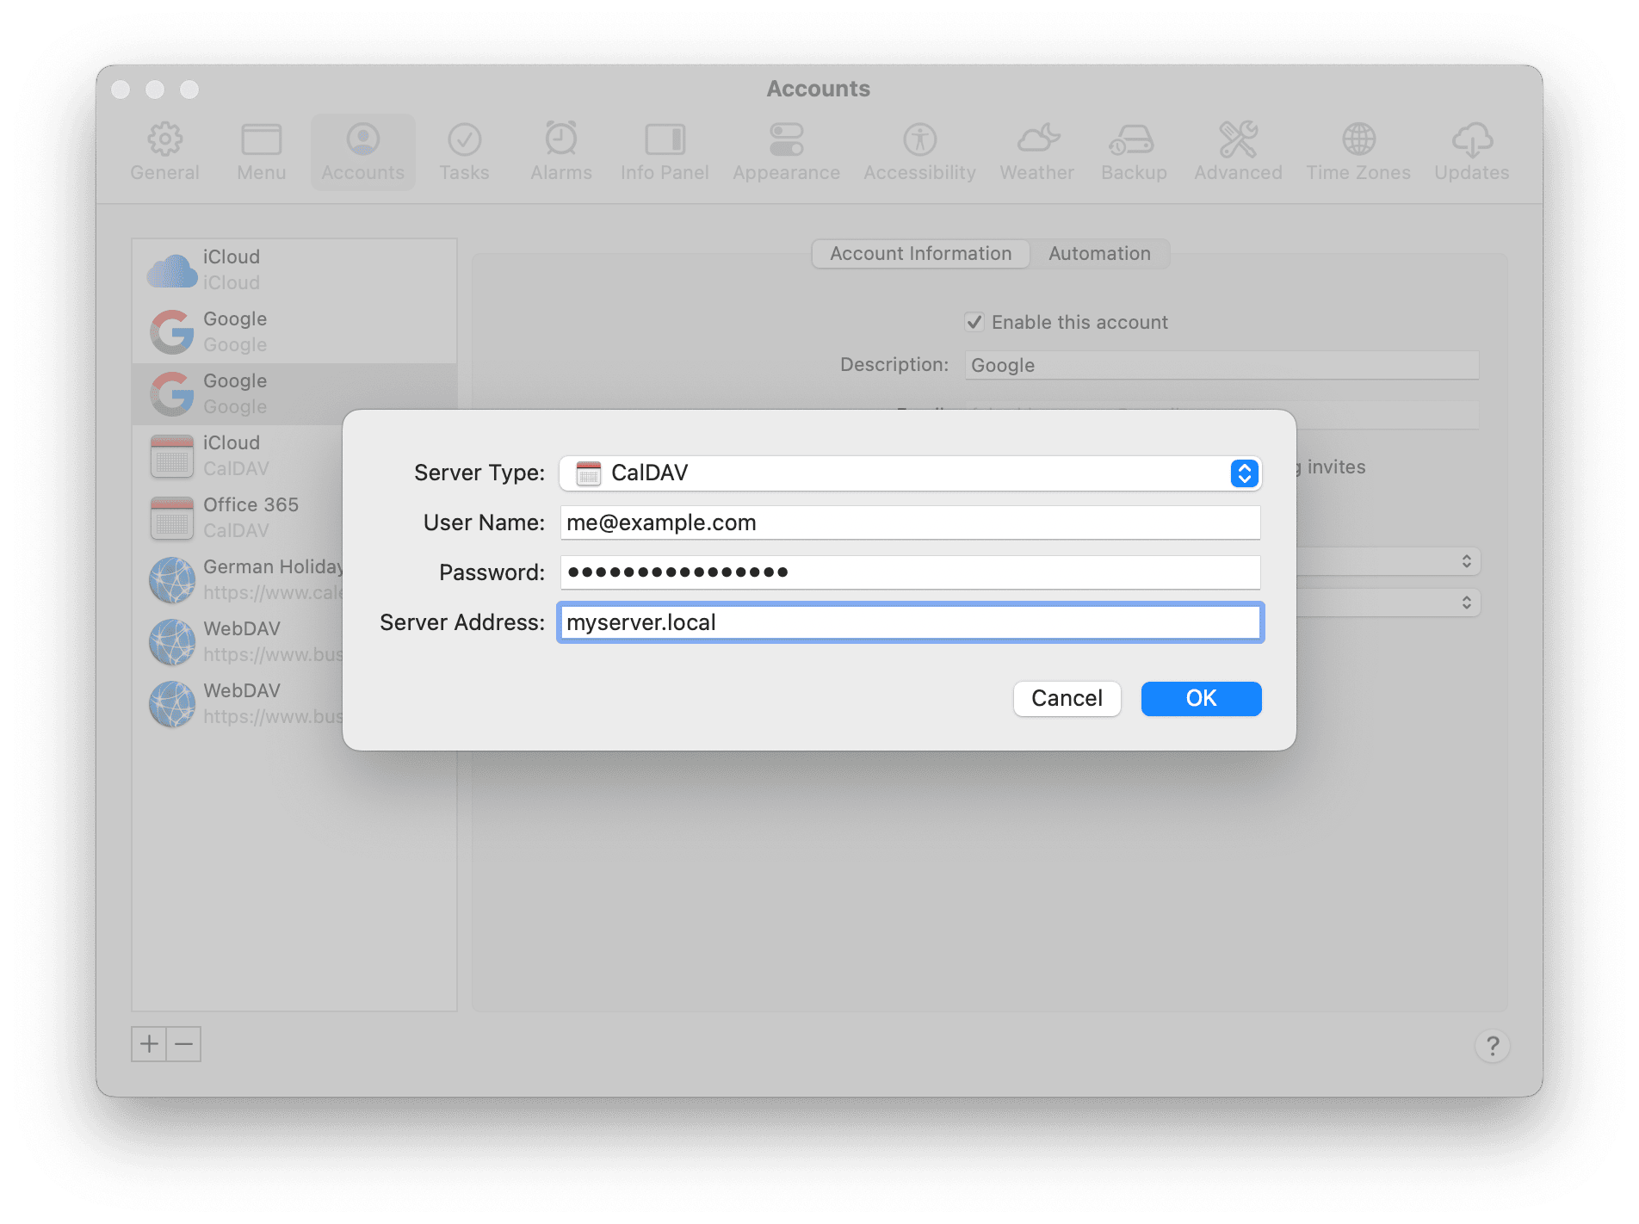Screen dimensions: 1639x1224
Task: Select the Alarms preferences icon
Action: coord(560,151)
